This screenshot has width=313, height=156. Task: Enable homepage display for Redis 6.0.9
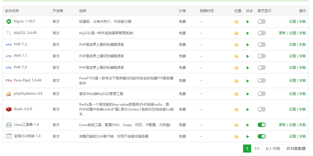click(x=262, y=109)
